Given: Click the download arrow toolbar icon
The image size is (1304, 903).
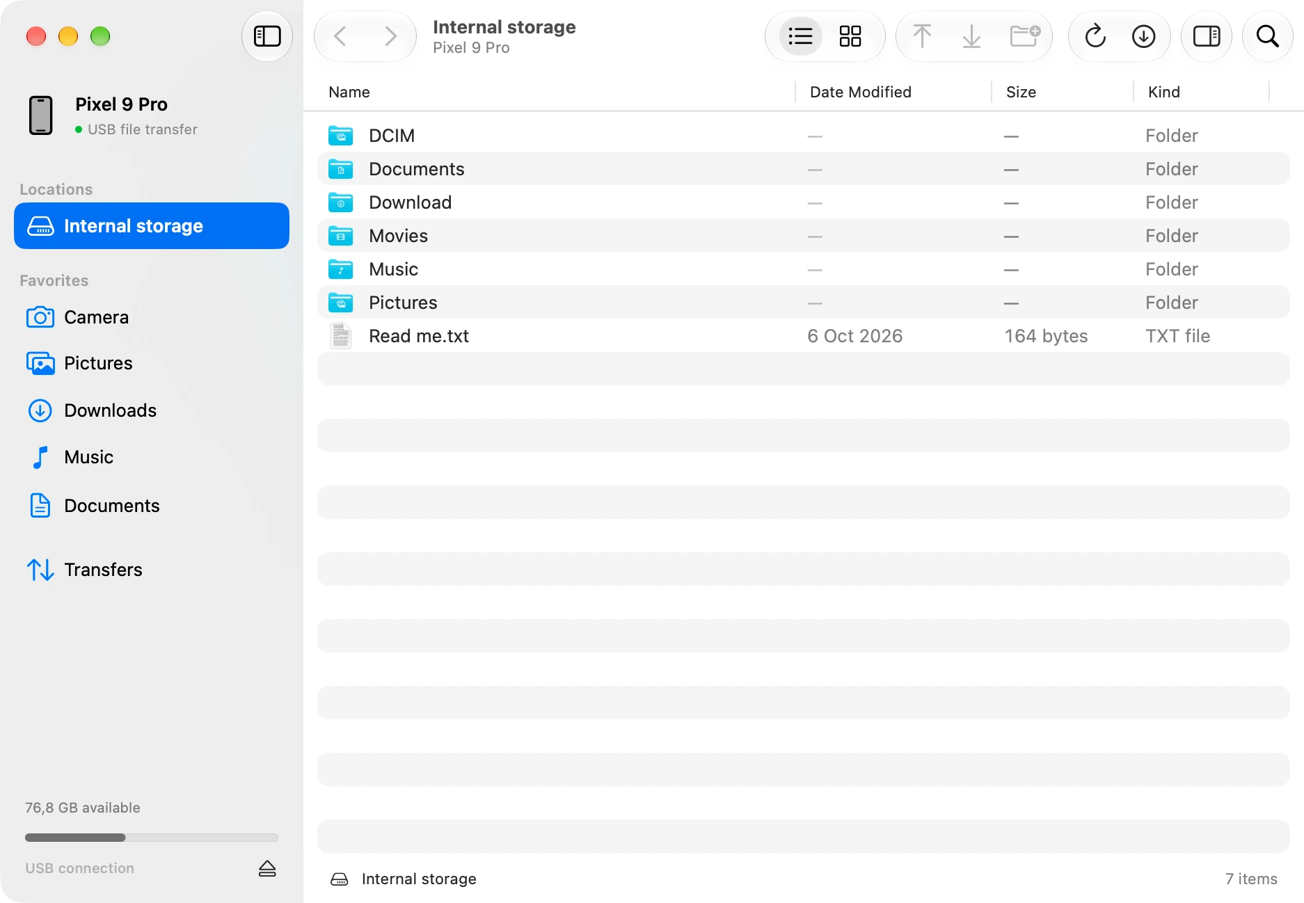Looking at the screenshot, I should (x=971, y=36).
